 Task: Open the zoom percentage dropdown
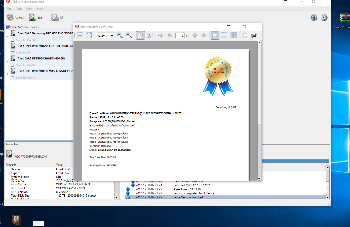tap(112, 36)
